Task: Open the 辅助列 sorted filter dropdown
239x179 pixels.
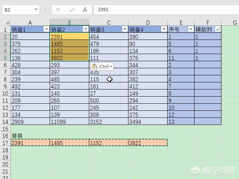Action: pos(218,29)
